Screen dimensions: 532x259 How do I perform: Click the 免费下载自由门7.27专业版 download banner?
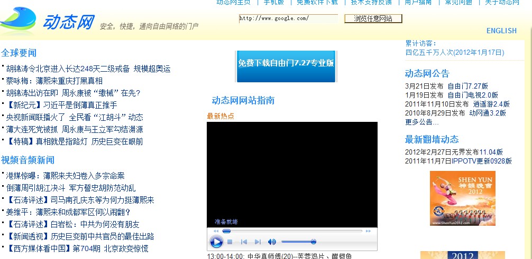(x=286, y=64)
